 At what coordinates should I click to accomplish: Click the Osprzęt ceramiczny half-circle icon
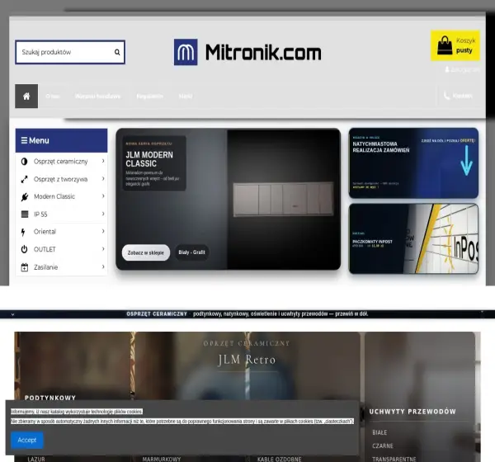click(24, 162)
